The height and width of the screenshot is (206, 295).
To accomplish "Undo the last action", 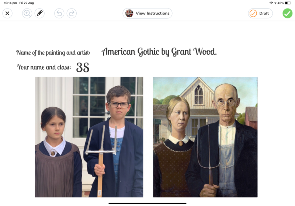I will [x=59, y=13].
